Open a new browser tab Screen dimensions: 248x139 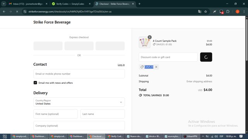point(139,4)
